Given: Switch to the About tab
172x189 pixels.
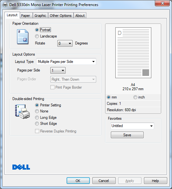Looking at the screenshot, I should pos(80,16).
